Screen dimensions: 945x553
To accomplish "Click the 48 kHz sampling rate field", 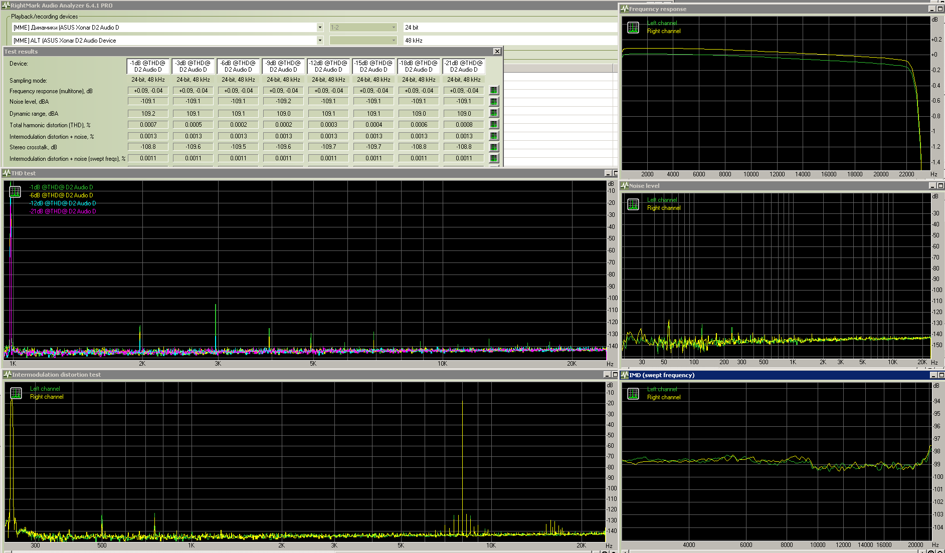I will coord(510,41).
